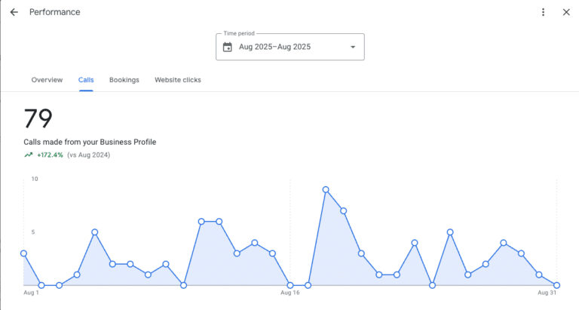579x310 pixels.
Task: Click the 79 total calls number
Action: [38, 119]
